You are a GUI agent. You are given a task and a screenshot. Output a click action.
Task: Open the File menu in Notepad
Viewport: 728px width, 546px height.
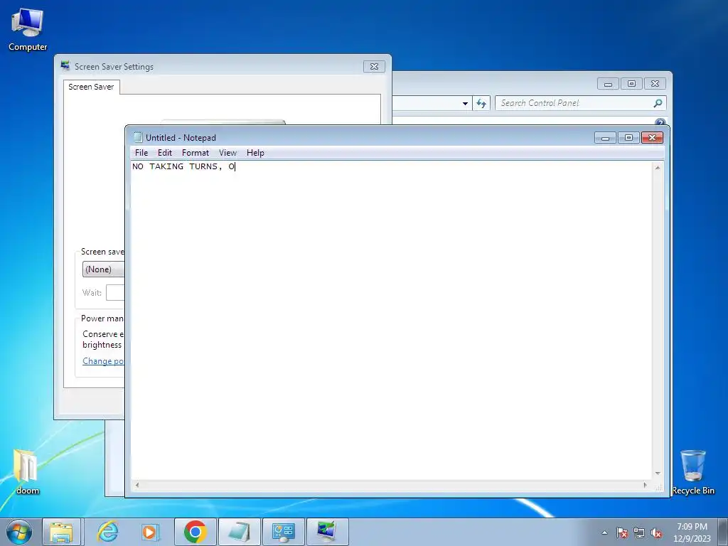coord(141,153)
